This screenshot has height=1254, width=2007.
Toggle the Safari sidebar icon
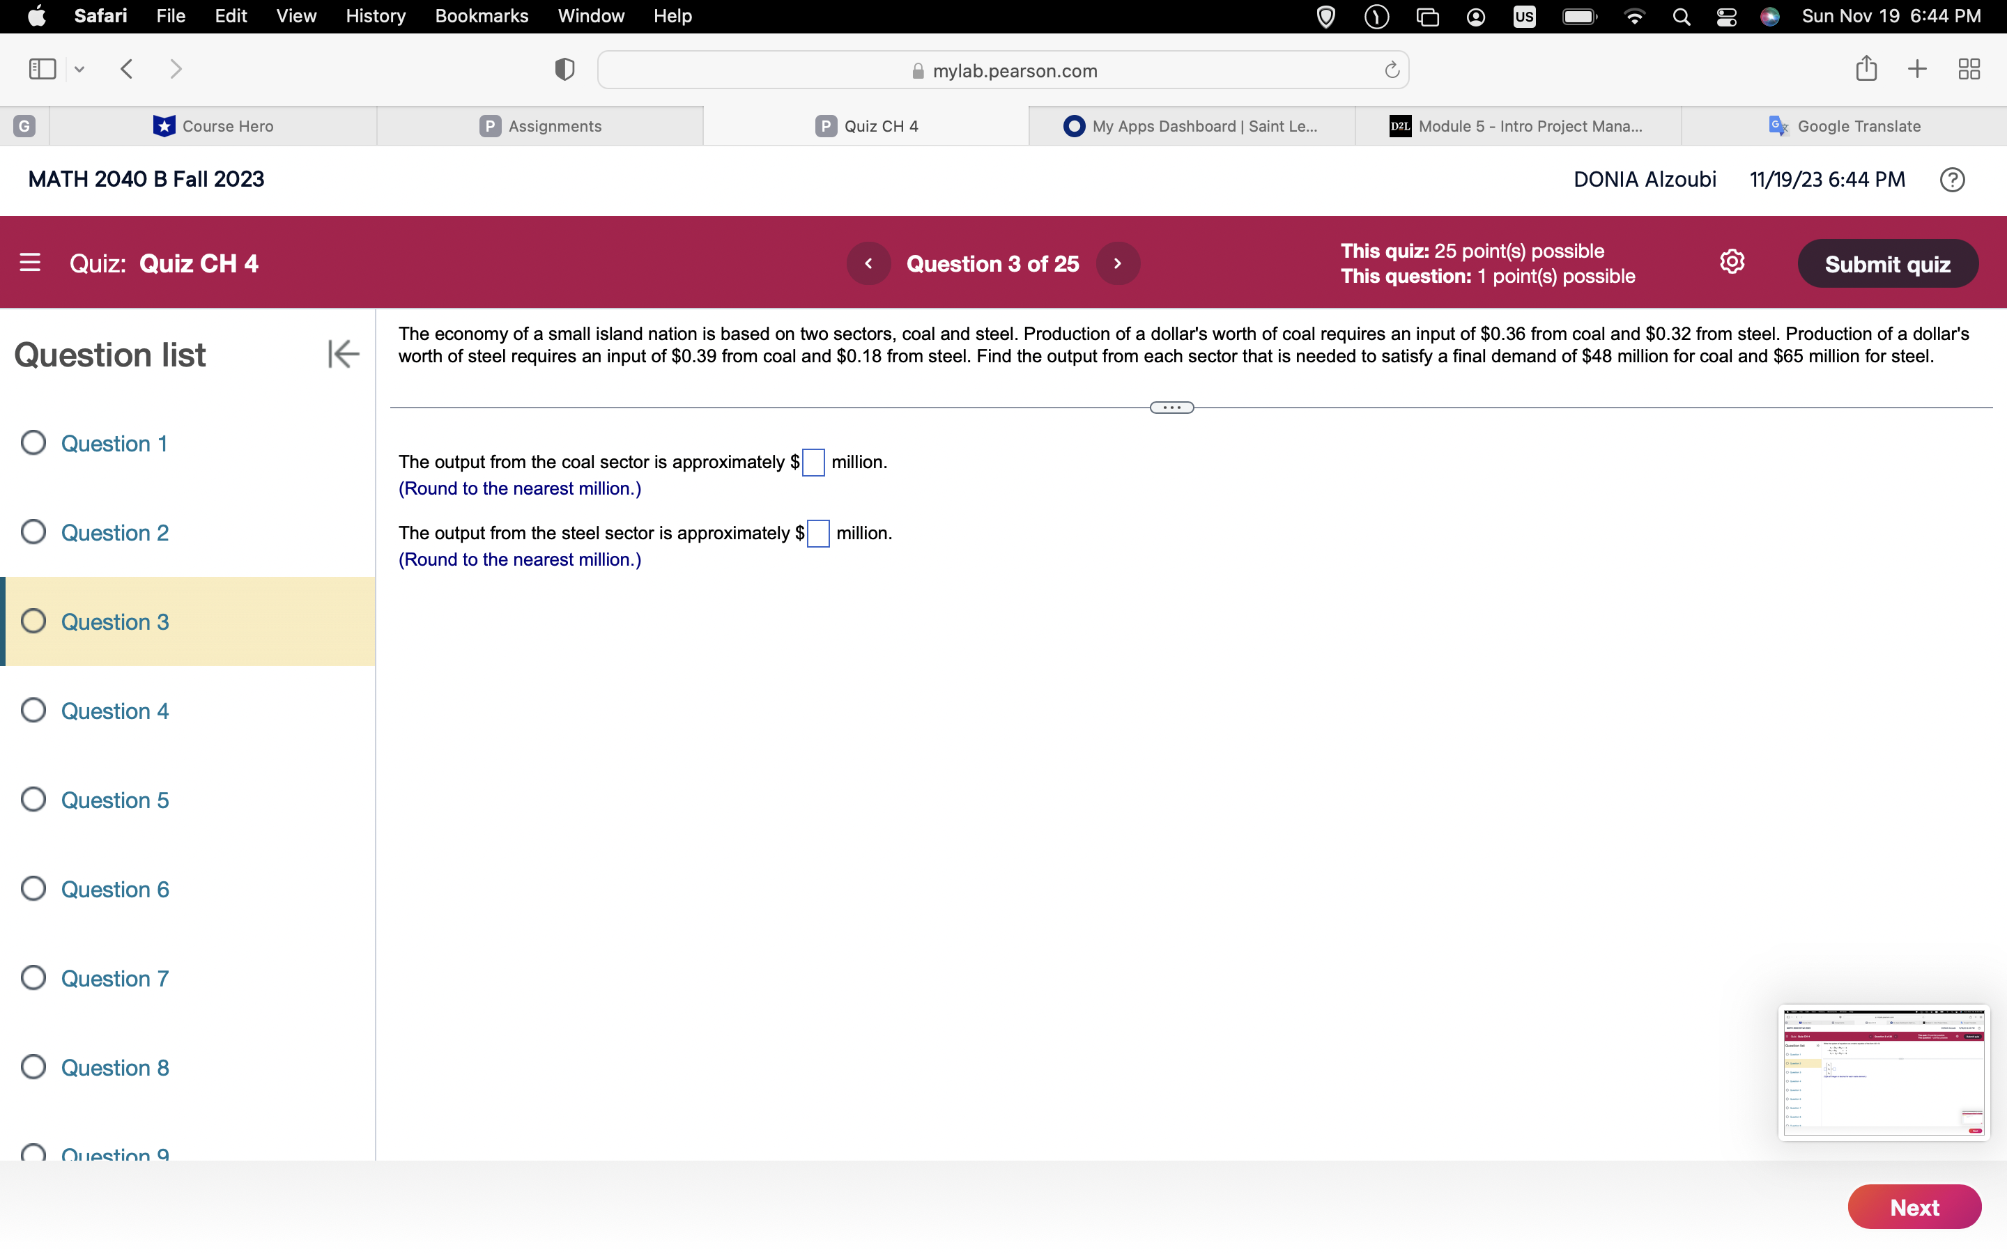pyautogui.click(x=43, y=69)
